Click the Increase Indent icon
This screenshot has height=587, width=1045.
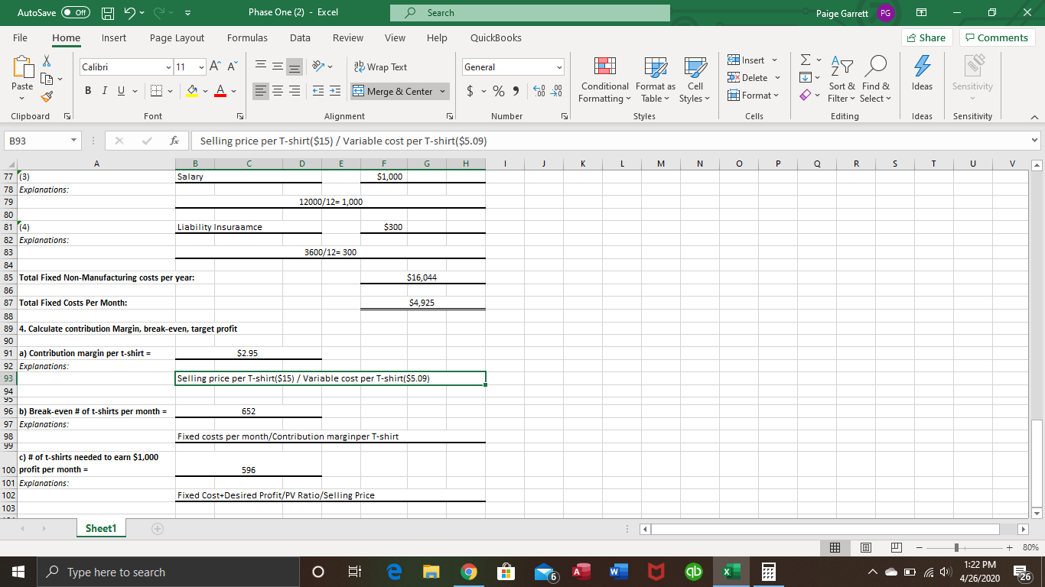335,92
